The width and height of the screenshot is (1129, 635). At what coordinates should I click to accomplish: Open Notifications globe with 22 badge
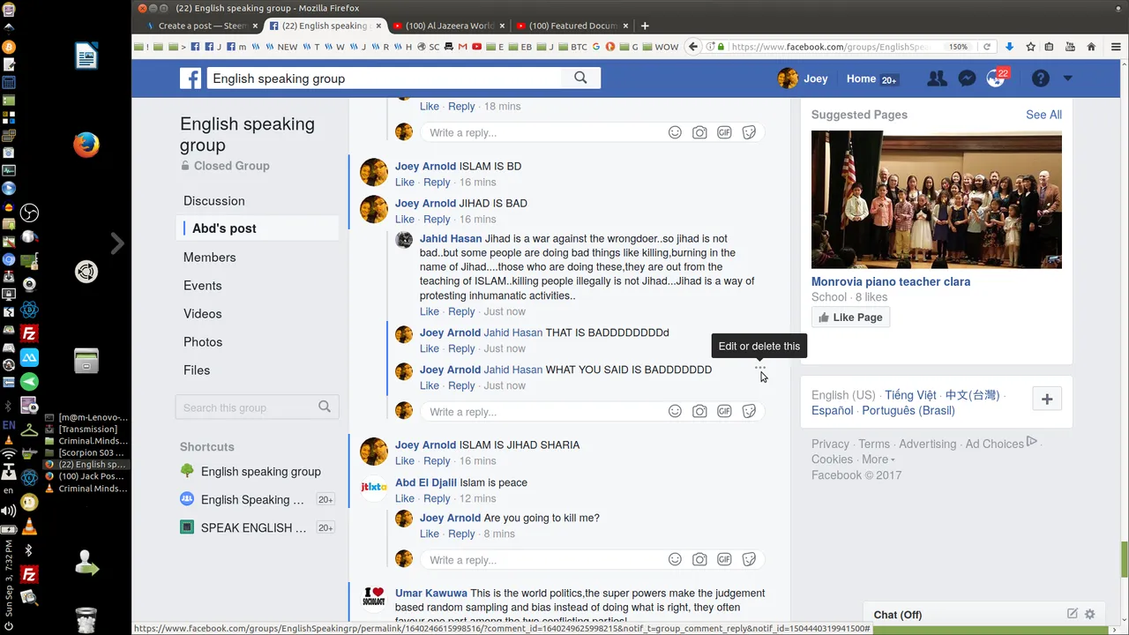(997, 78)
